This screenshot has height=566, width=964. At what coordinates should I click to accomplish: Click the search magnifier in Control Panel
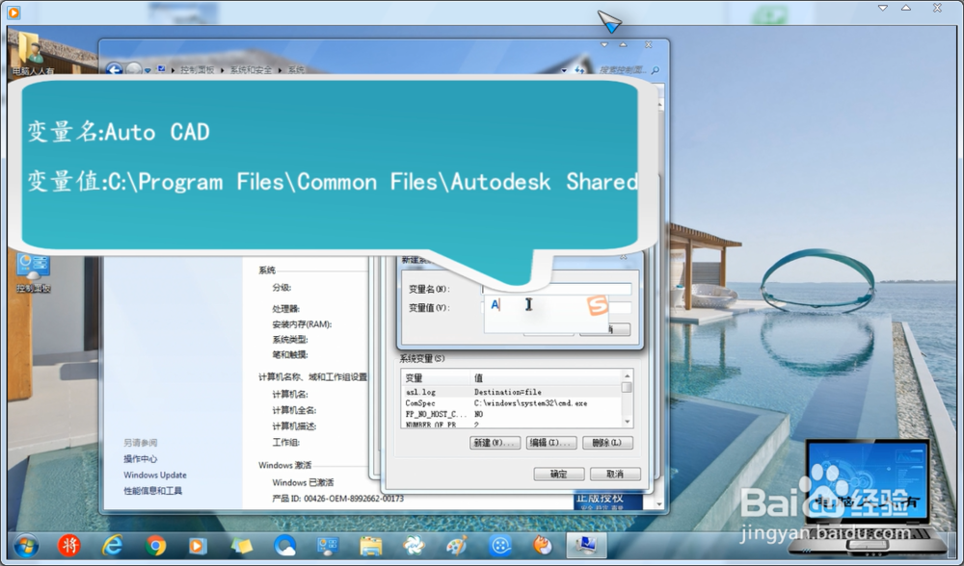(x=656, y=70)
